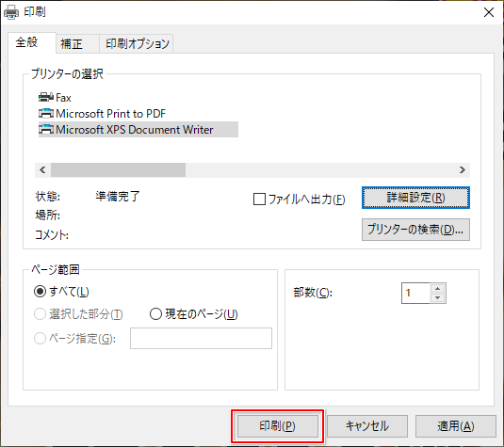504x447 pixels.
Task: Select the Microsoft XPS Document Writer icon
Action: pyautogui.click(x=46, y=130)
